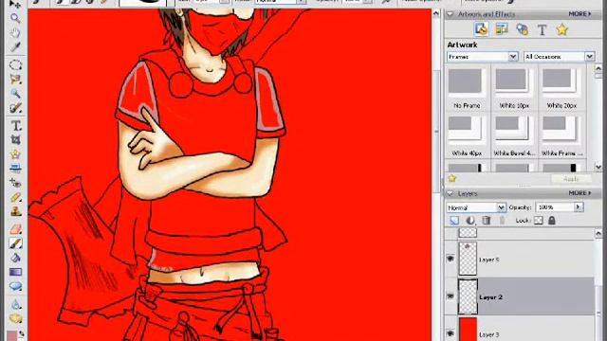Image resolution: width=607 pixels, height=341 pixels.
Task: Create a new layer in Layers panel
Action: pyautogui.click(x=454, y=221)
